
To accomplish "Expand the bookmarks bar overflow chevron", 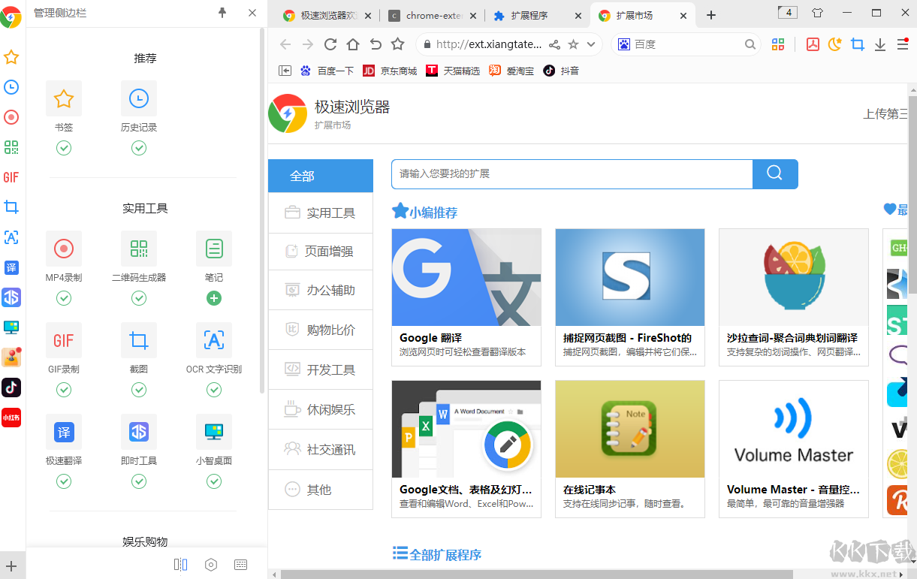I will tap(285, 70).
